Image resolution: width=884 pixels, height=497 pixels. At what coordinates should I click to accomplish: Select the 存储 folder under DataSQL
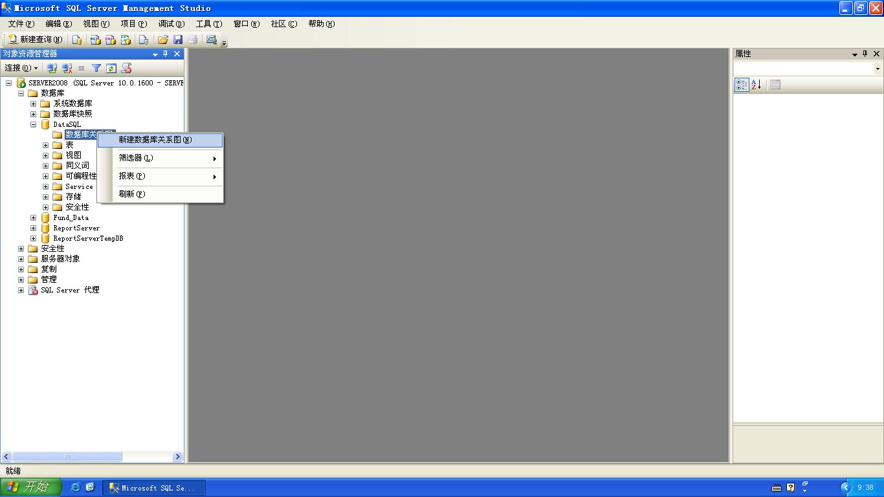pyautogui.click(x=73, y=197)
